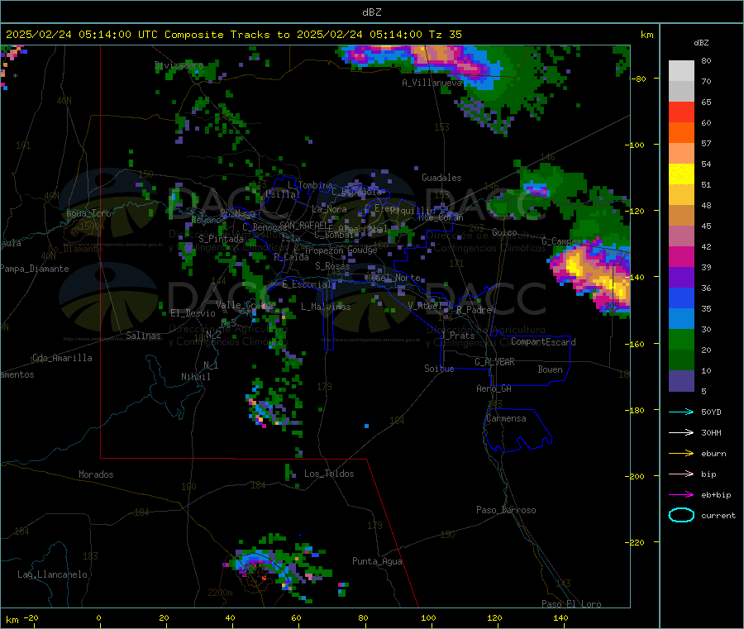
Task: Click the Bowen map label
Action: 550,369
